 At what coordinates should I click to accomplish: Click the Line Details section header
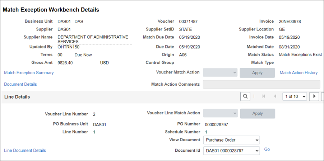[x=17, y=97]
